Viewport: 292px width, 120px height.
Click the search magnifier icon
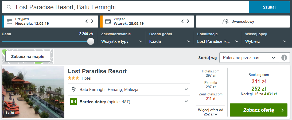[9, 7]
